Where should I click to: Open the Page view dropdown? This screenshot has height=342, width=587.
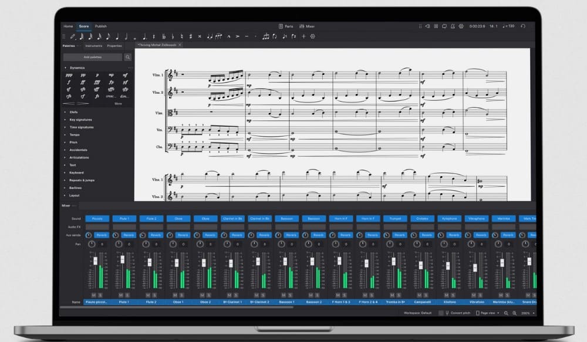click(490, 313)
